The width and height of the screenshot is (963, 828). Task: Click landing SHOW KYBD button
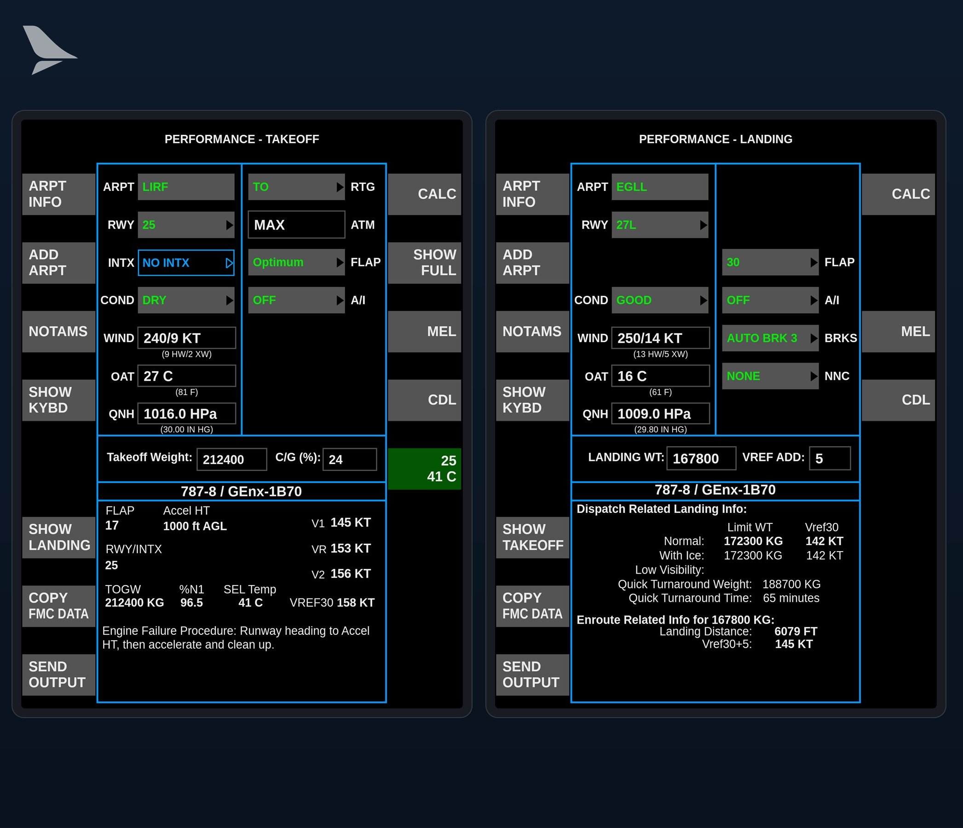coord(533,400)
